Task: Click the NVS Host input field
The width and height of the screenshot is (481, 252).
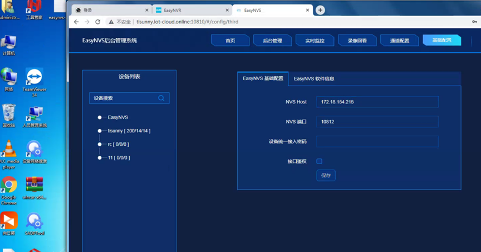Action: coord(377,102)
